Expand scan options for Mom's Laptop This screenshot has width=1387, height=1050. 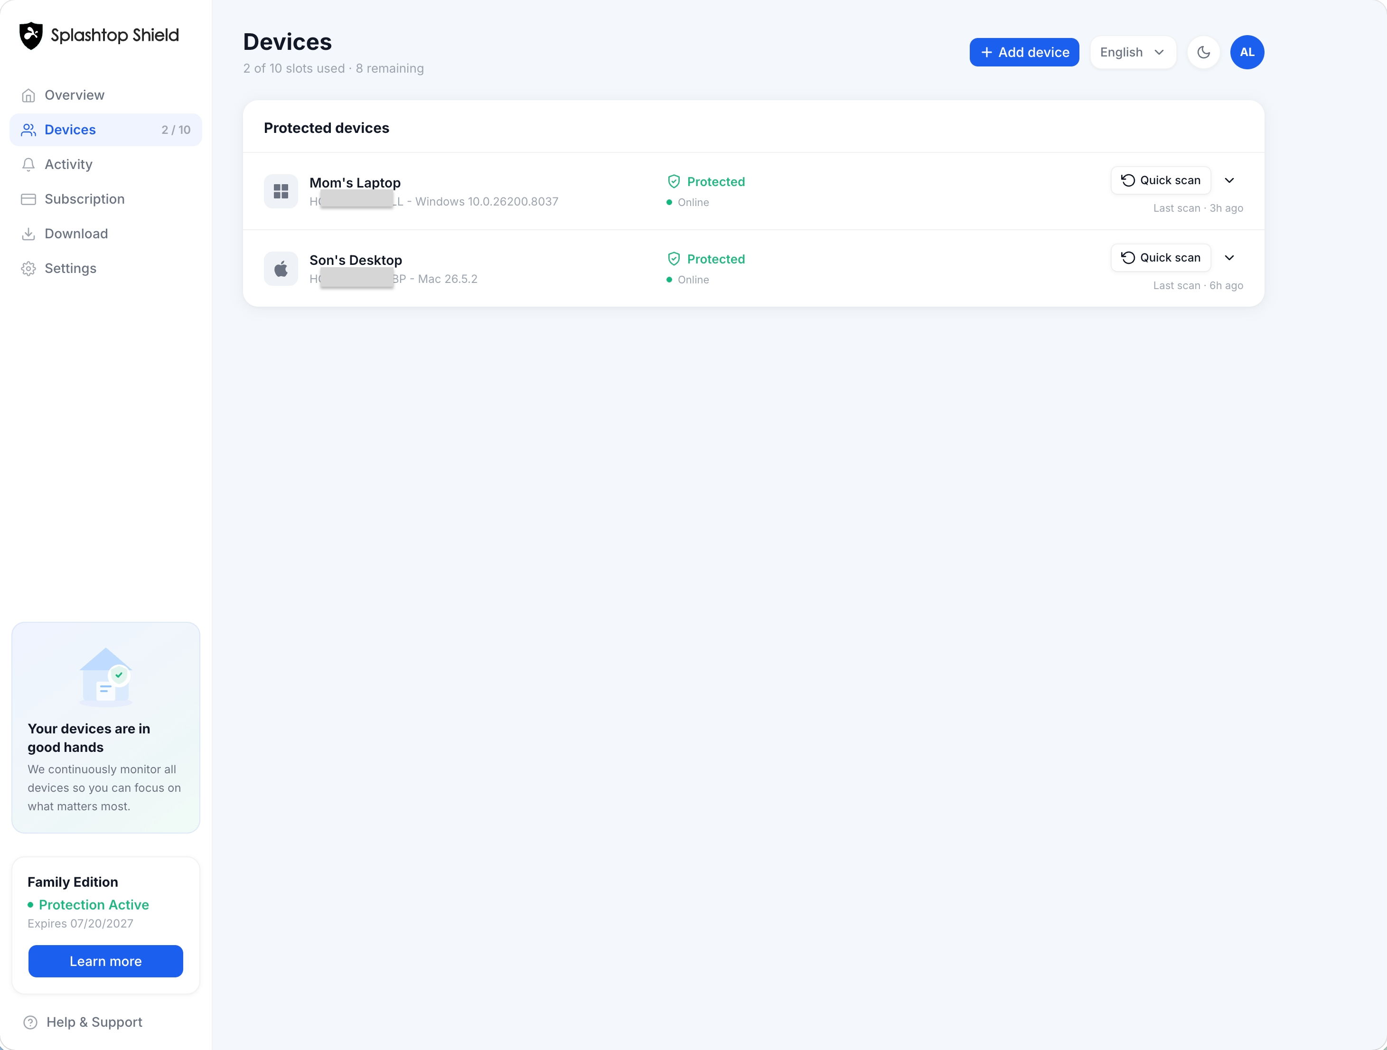(1229, 180)
